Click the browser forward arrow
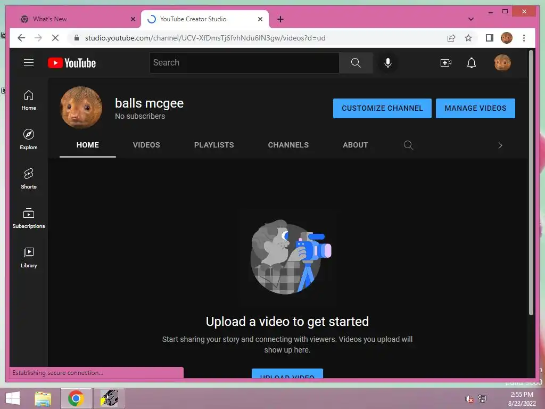 click(38, 38)
